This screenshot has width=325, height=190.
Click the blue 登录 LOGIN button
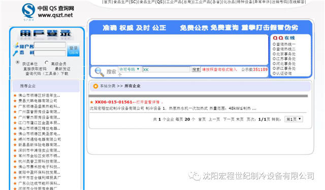point(73,50)
